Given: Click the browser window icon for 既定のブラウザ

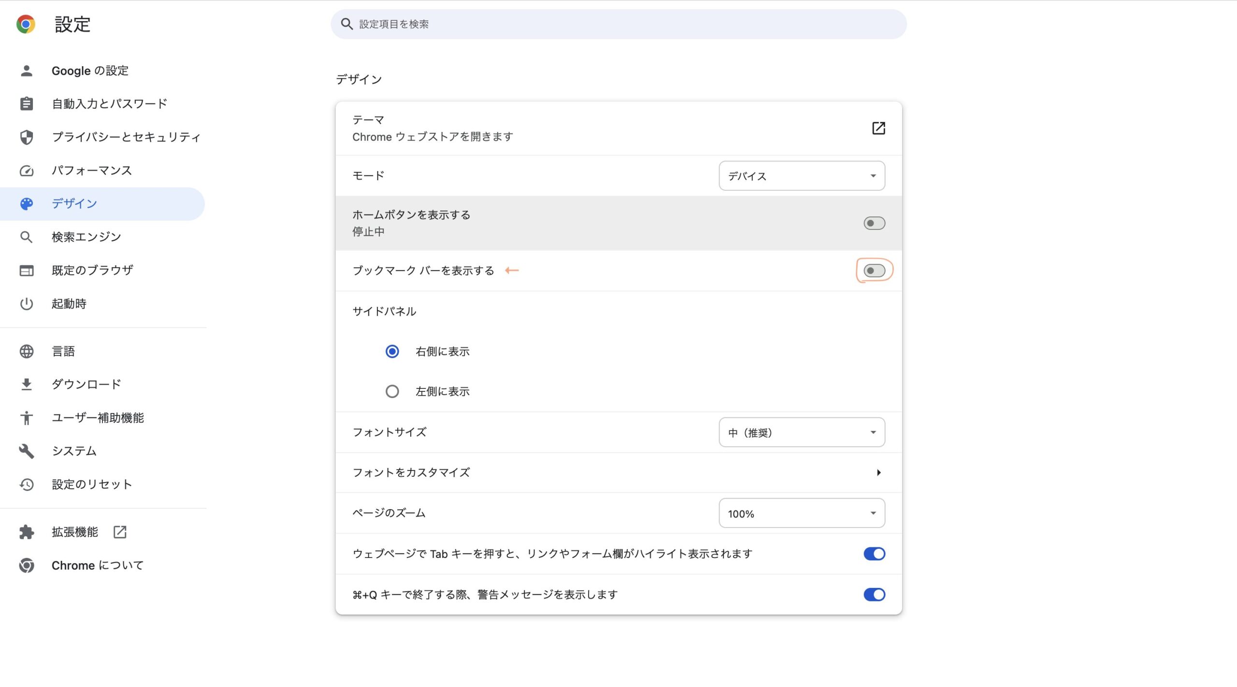Looking at the screenshot, I should coord(27,271).
